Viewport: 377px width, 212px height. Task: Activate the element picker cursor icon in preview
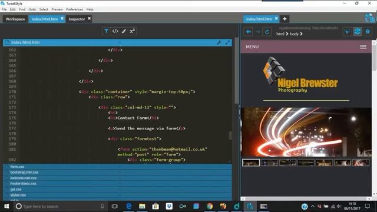347,32
